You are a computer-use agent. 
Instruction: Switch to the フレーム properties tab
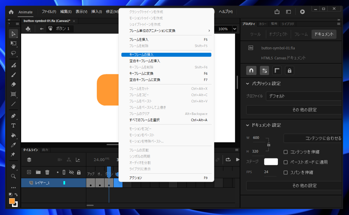point(301,34)
